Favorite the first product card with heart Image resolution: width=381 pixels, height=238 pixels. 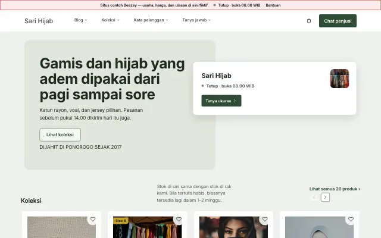(x=93, y=220)
